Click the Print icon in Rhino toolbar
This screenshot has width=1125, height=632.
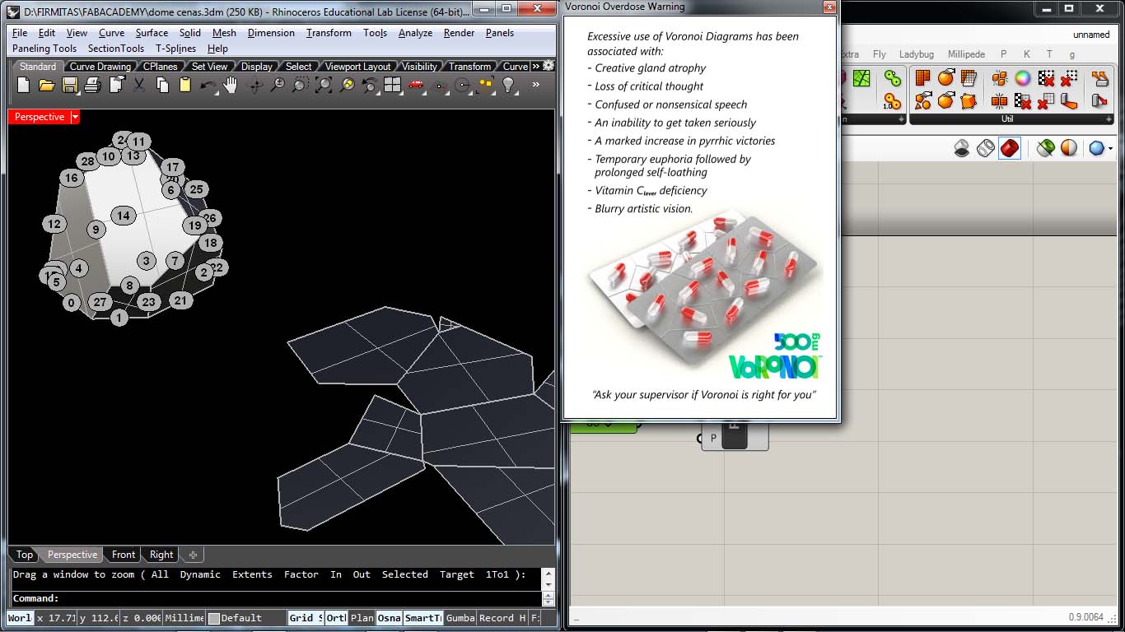[x=92, y=85]
